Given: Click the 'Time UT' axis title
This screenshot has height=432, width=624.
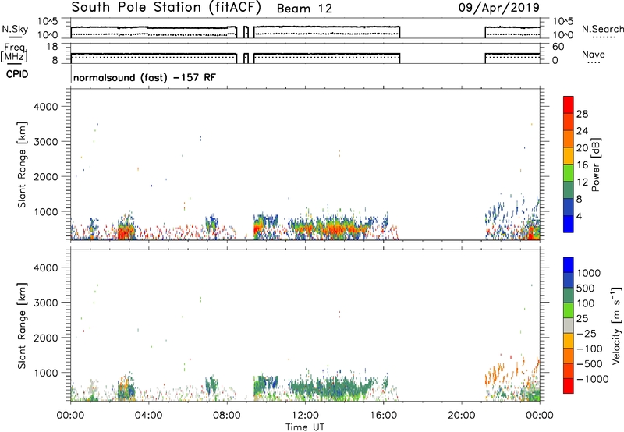Looking at the screenshot, I should tap(305, 427).
